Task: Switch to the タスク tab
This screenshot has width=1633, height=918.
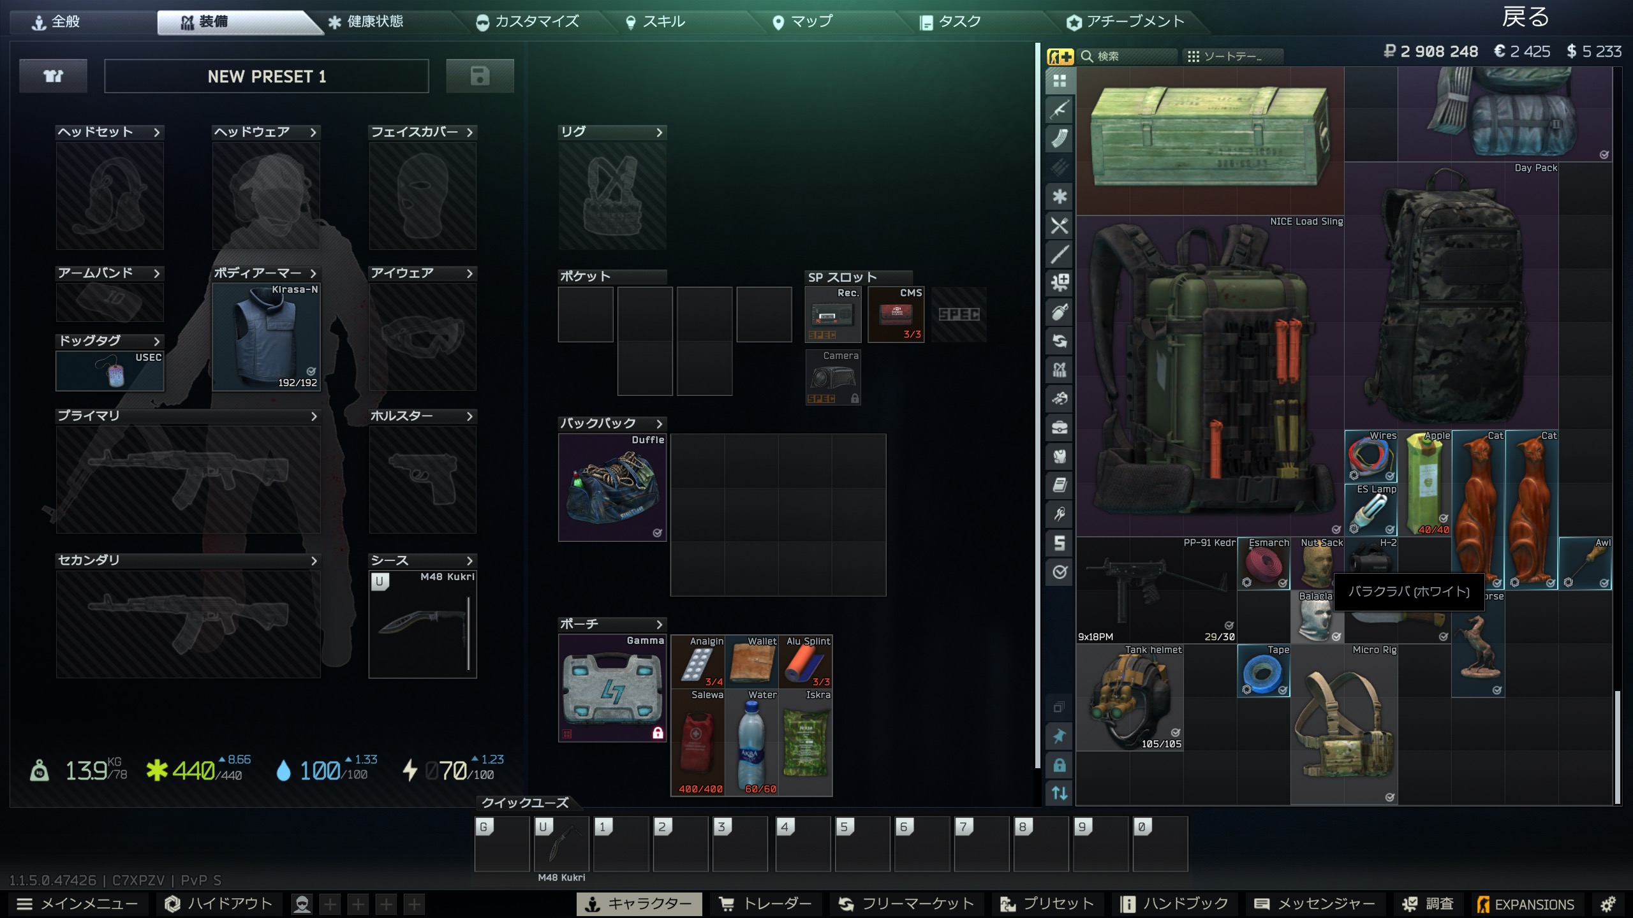Action: [960, 22]
